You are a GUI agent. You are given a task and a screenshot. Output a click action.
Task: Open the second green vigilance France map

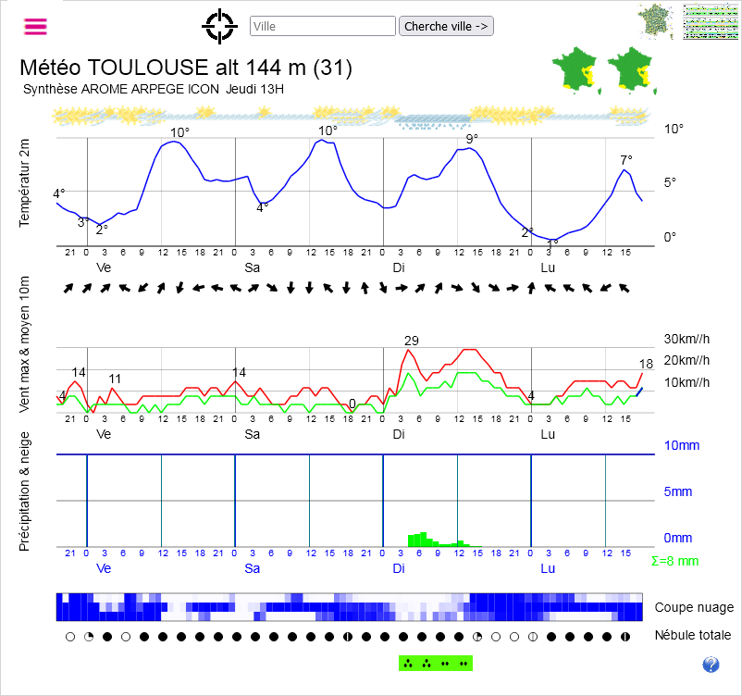click(x=632, y=70)
